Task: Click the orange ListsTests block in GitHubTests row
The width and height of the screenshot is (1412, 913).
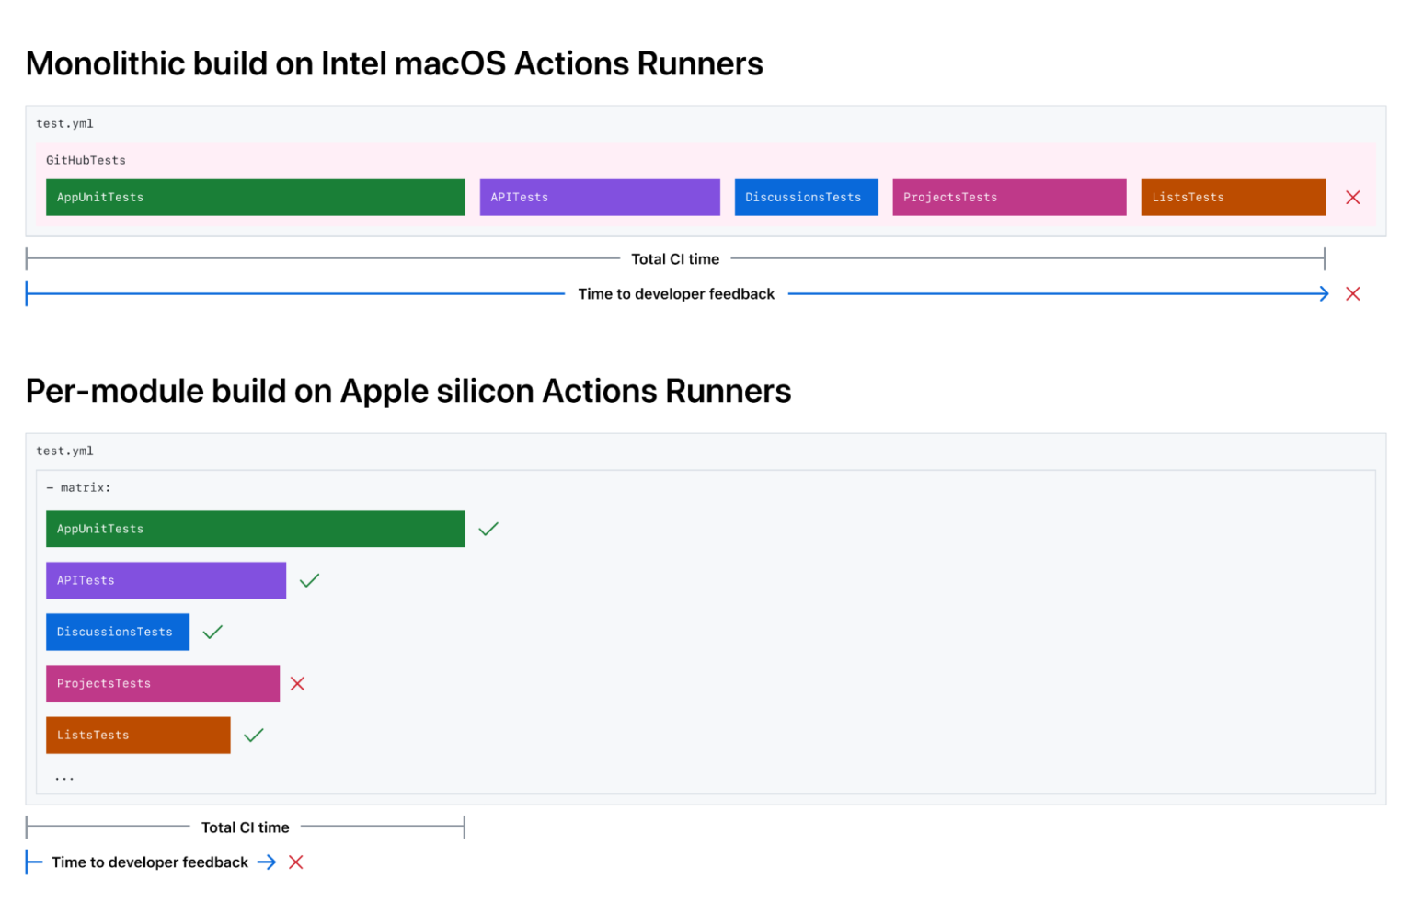Action: click(x=1232, y=197)
